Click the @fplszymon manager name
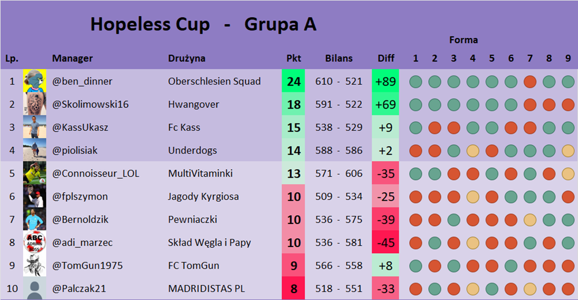 [x=80, y=197]
